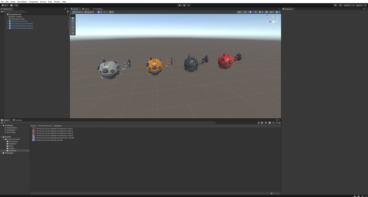Expand SK_Drone_04_Scout Skin2 in Hierarchy
The width and height of the screenshot is (368, 197).
(8, 24)
